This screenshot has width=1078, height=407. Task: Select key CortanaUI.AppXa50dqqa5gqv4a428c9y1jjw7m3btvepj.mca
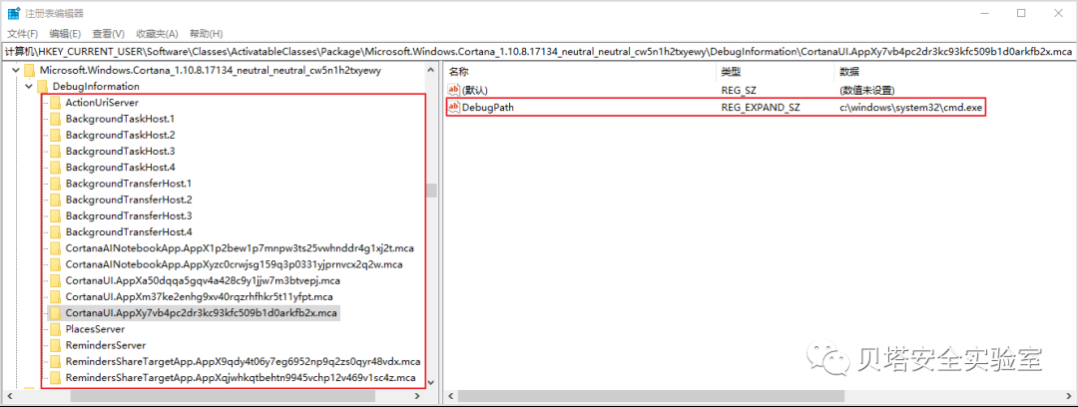(203, 280)
